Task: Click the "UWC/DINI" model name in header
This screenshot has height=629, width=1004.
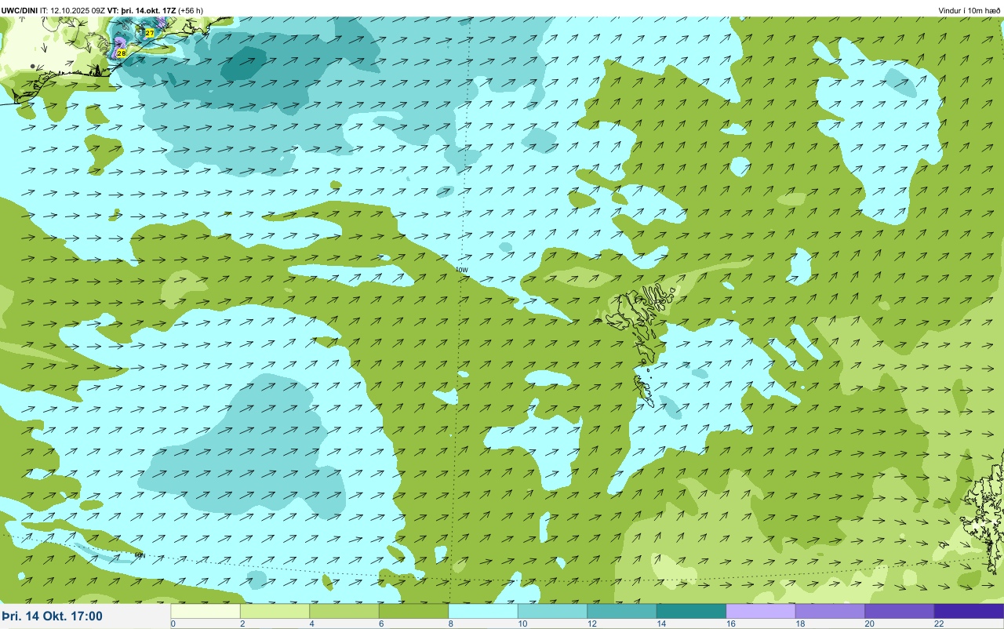Action: (x=19, y=10)
